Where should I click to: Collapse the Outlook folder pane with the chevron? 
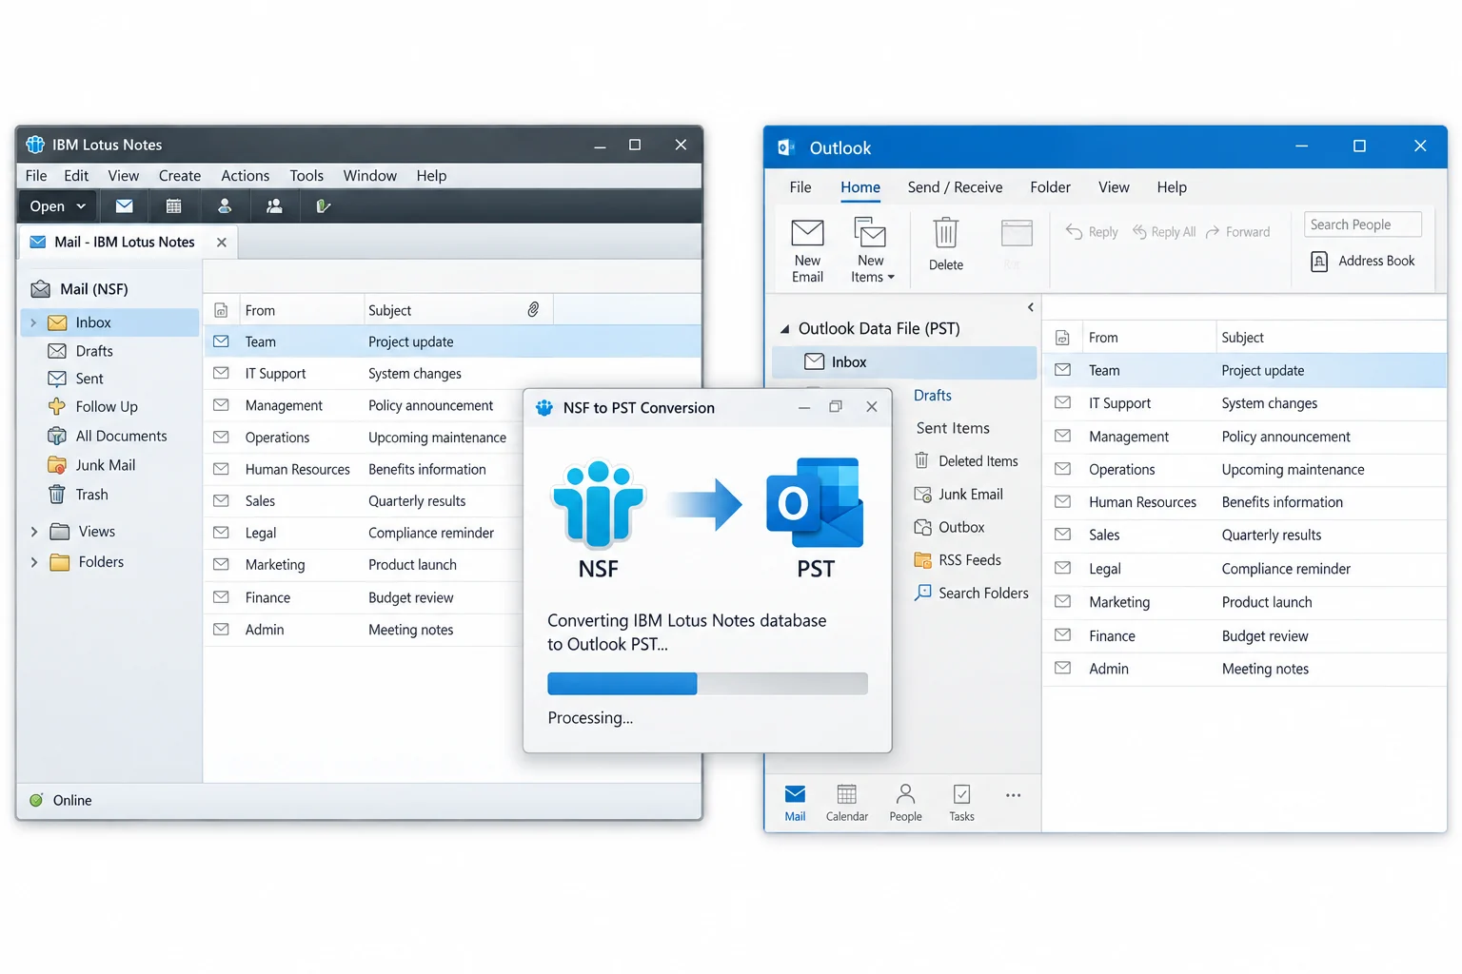[x=1030, y=307]
